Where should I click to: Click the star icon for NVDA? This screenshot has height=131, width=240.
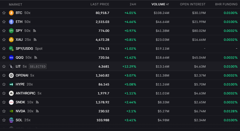click(x=4, y=111)
